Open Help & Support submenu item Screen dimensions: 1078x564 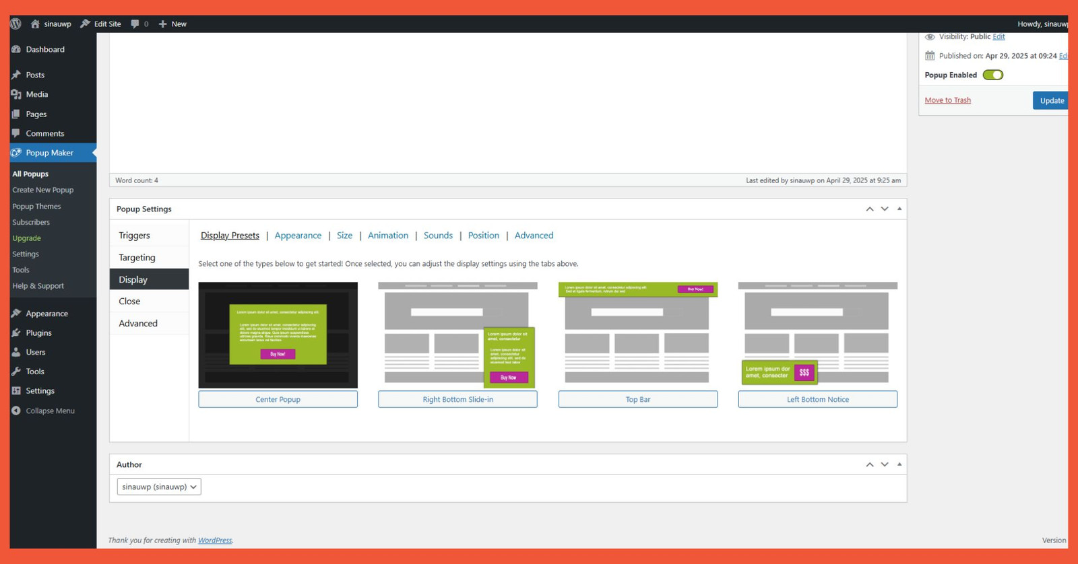[x=38, y=286]
